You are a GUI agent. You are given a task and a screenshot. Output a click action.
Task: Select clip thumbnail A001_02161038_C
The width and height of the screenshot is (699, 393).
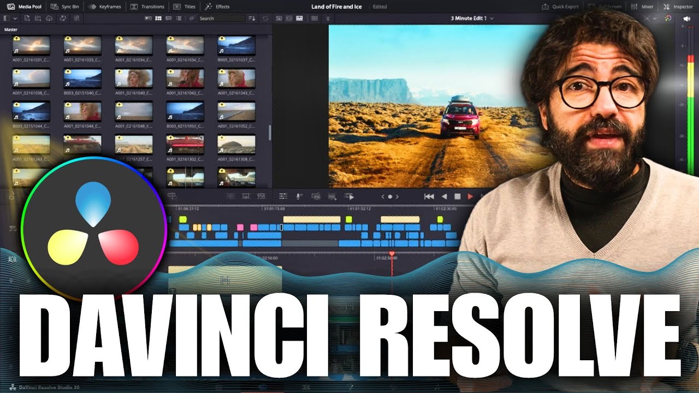point(31,78)
